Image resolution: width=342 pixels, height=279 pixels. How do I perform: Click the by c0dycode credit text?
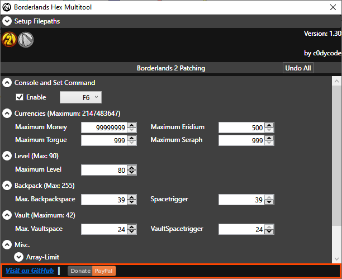(x=322, y=53)
